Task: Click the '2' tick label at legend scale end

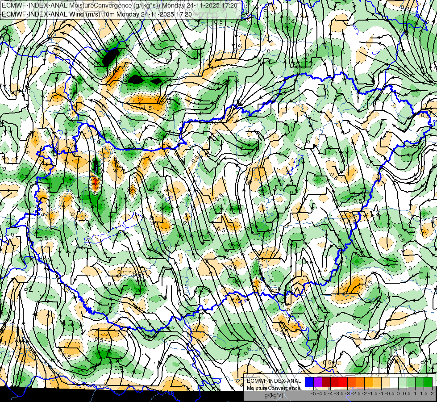Action: click(432, 394)
